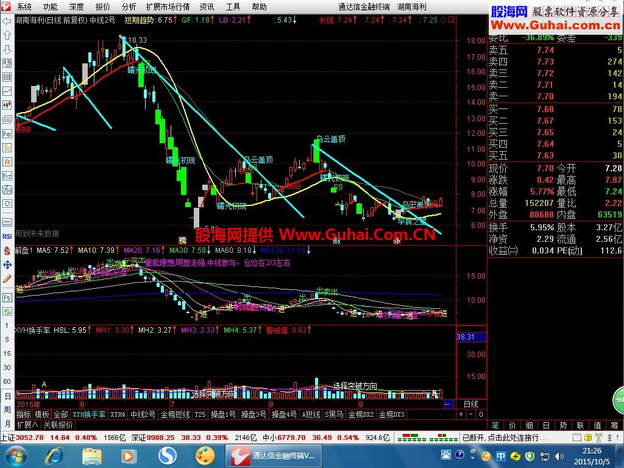The width and height of the screenshot is (624, 468).
Task: Select the S黑马 indicator tab
Action: [334, 414]
